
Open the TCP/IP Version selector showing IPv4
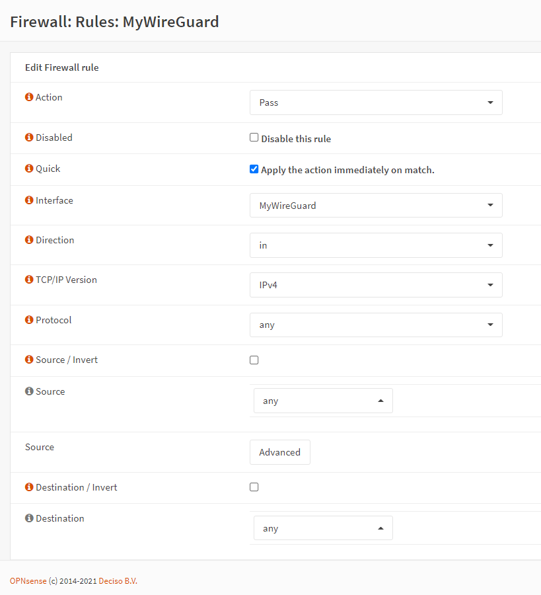tap(375, 284)
